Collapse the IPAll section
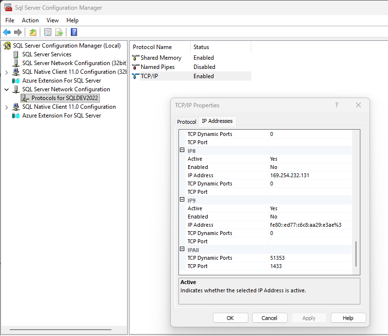This screenshot has height=336, width=388. pos(182,250)
